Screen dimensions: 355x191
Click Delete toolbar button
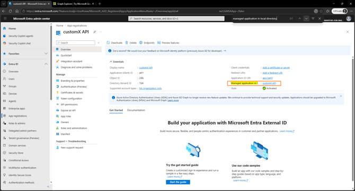point(131,43)
